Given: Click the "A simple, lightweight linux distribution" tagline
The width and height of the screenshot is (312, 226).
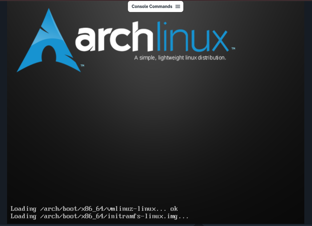Looking at the screenshot, I should click(180, 58).
